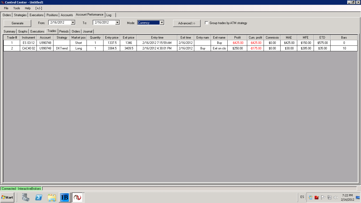Click the MAE column header
Viewport: 361px width, 203px height.
point(289,38)
